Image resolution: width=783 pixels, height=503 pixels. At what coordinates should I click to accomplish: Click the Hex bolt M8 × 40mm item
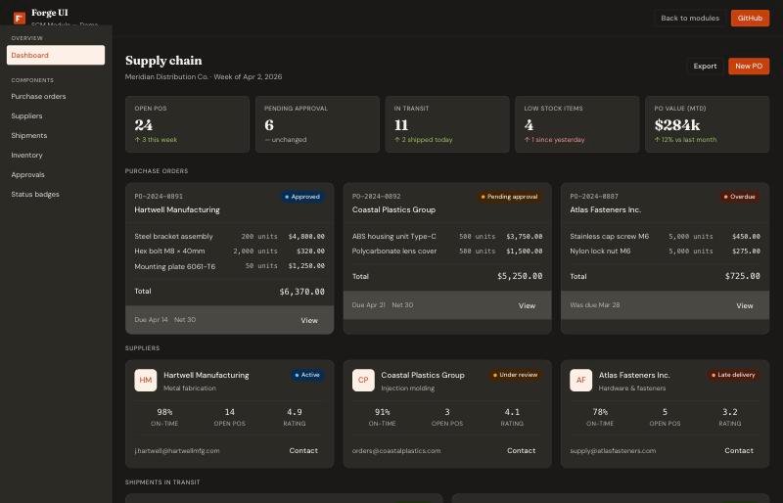[229, 251]
